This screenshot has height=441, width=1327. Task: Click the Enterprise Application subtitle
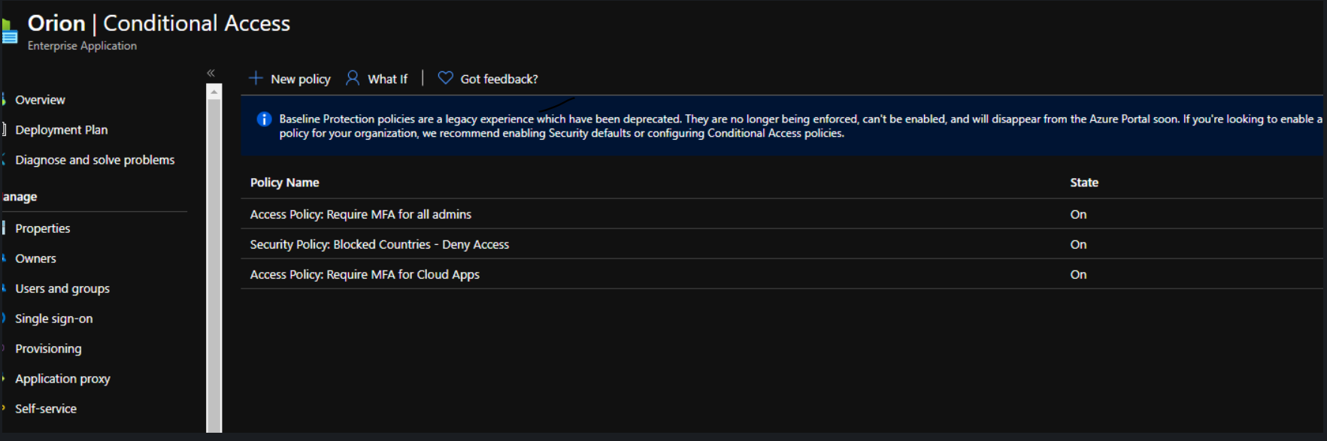coord(82,46)
